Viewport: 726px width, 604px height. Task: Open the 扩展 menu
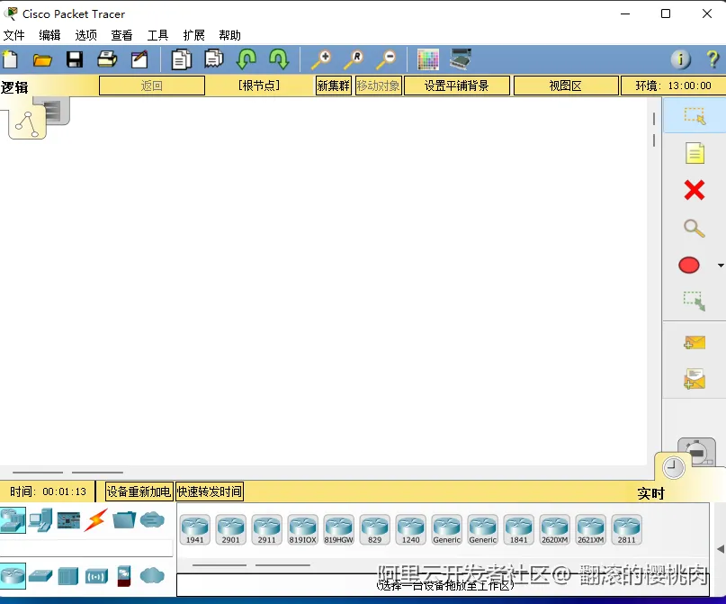(193, 35)
